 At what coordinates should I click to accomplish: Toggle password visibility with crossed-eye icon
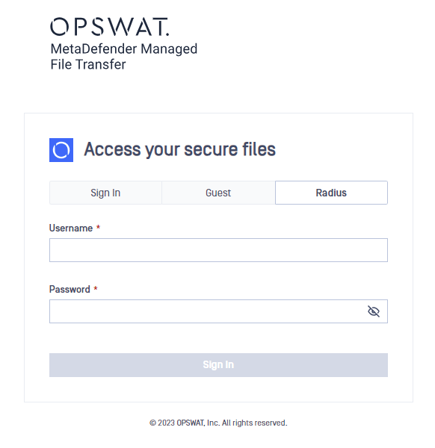tap(374, 311)
